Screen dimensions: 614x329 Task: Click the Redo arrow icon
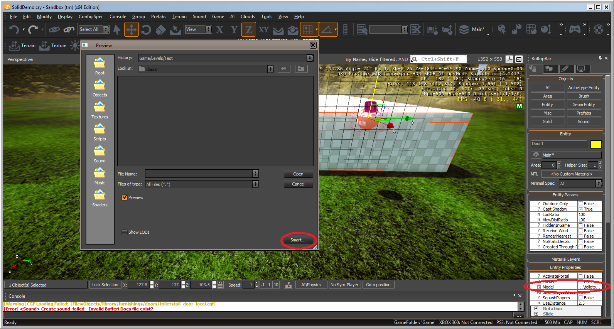(x=33, y=29)
